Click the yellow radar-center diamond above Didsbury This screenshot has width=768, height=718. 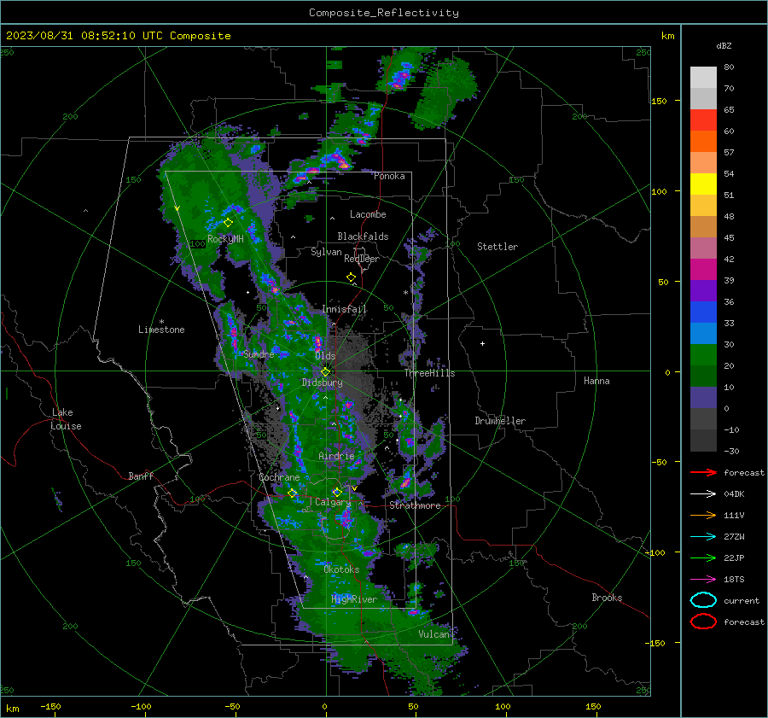click(x=325, y=372)
